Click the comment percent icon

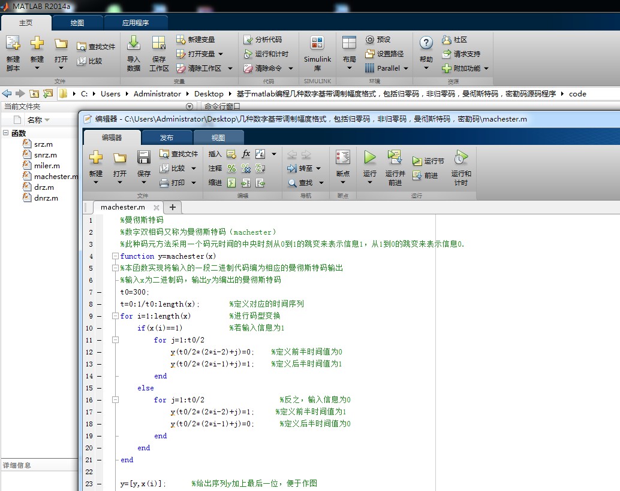(x=231, y=168)
